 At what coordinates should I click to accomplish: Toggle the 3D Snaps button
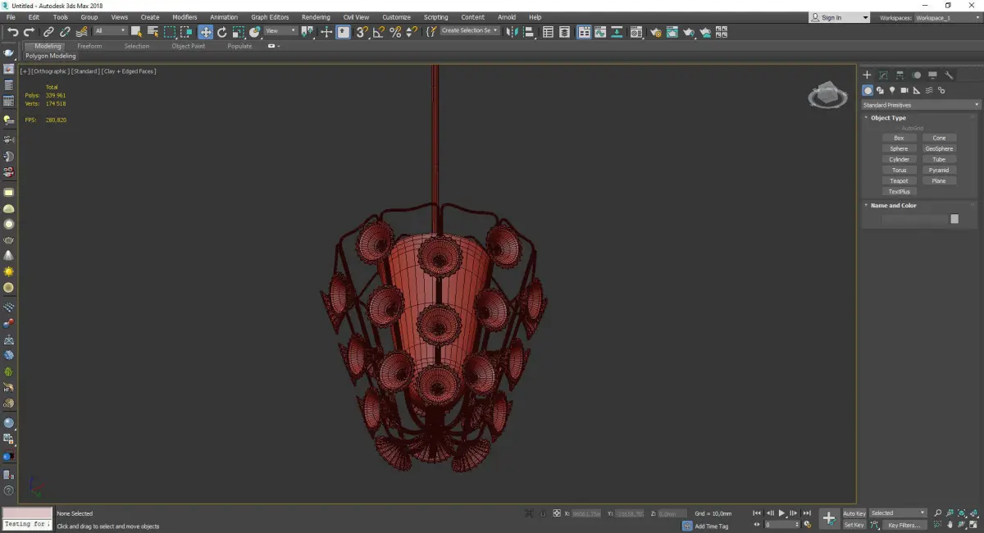362,32
